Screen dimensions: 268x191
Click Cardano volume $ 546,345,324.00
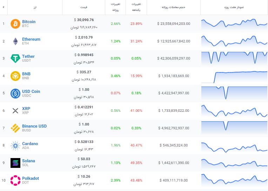click(x=174, y=145)
